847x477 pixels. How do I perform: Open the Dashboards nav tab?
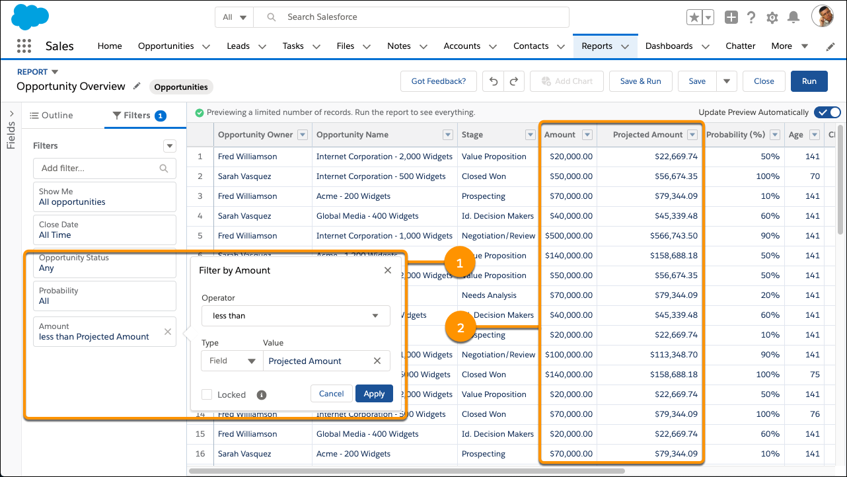coord(669,46)
